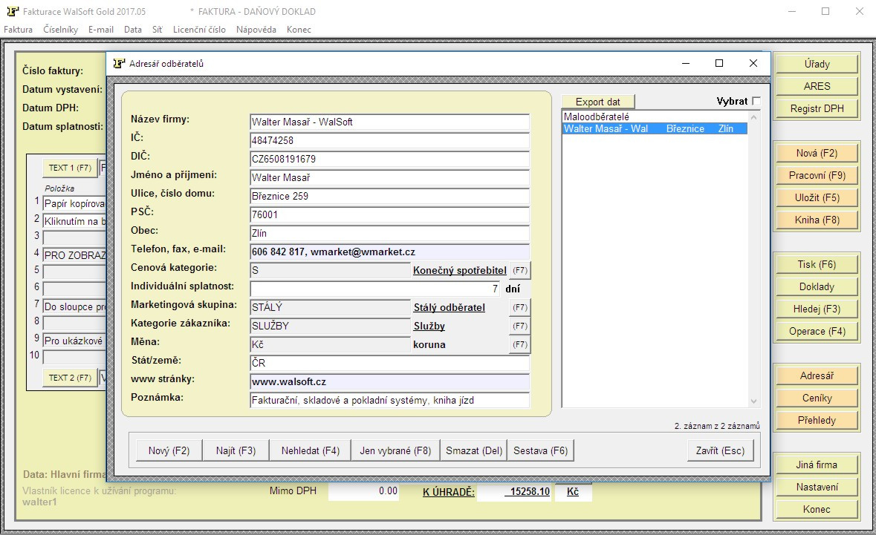Viewport: 876px width, 535px height.
Task: Open the E-mail menu
Action: point(100,30)
